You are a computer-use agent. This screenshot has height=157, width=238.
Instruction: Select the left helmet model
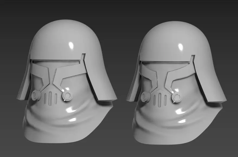(x=67, y=82)
